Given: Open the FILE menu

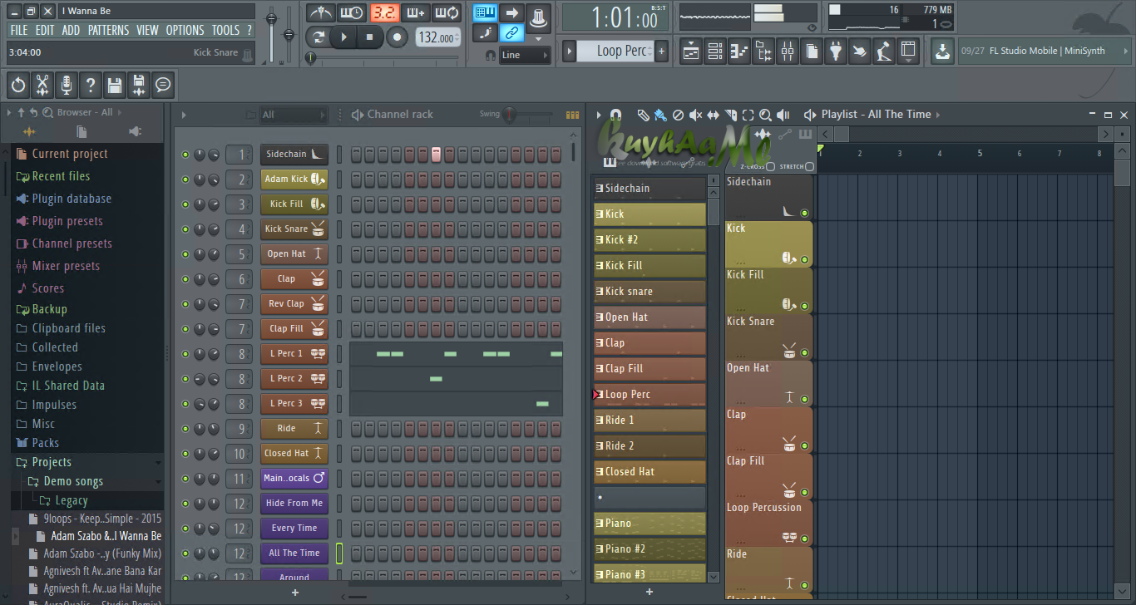Looking at the screenshot, I should [x=19, y=30].
